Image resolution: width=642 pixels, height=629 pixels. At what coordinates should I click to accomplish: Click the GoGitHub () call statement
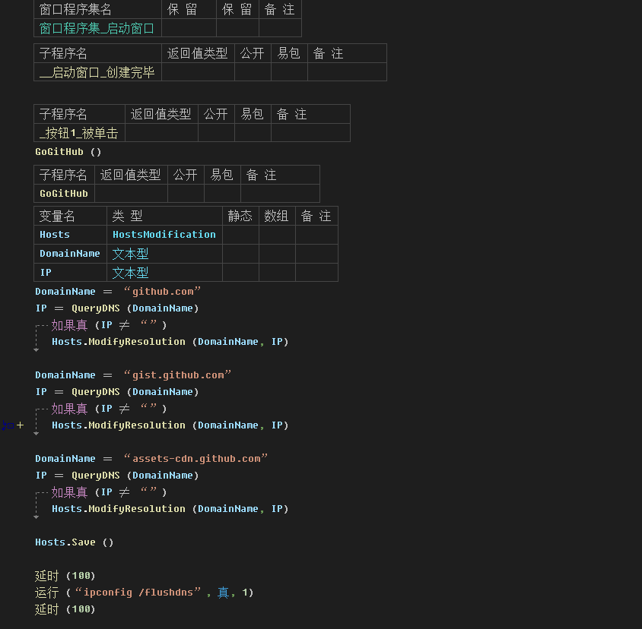pos(68,152)
